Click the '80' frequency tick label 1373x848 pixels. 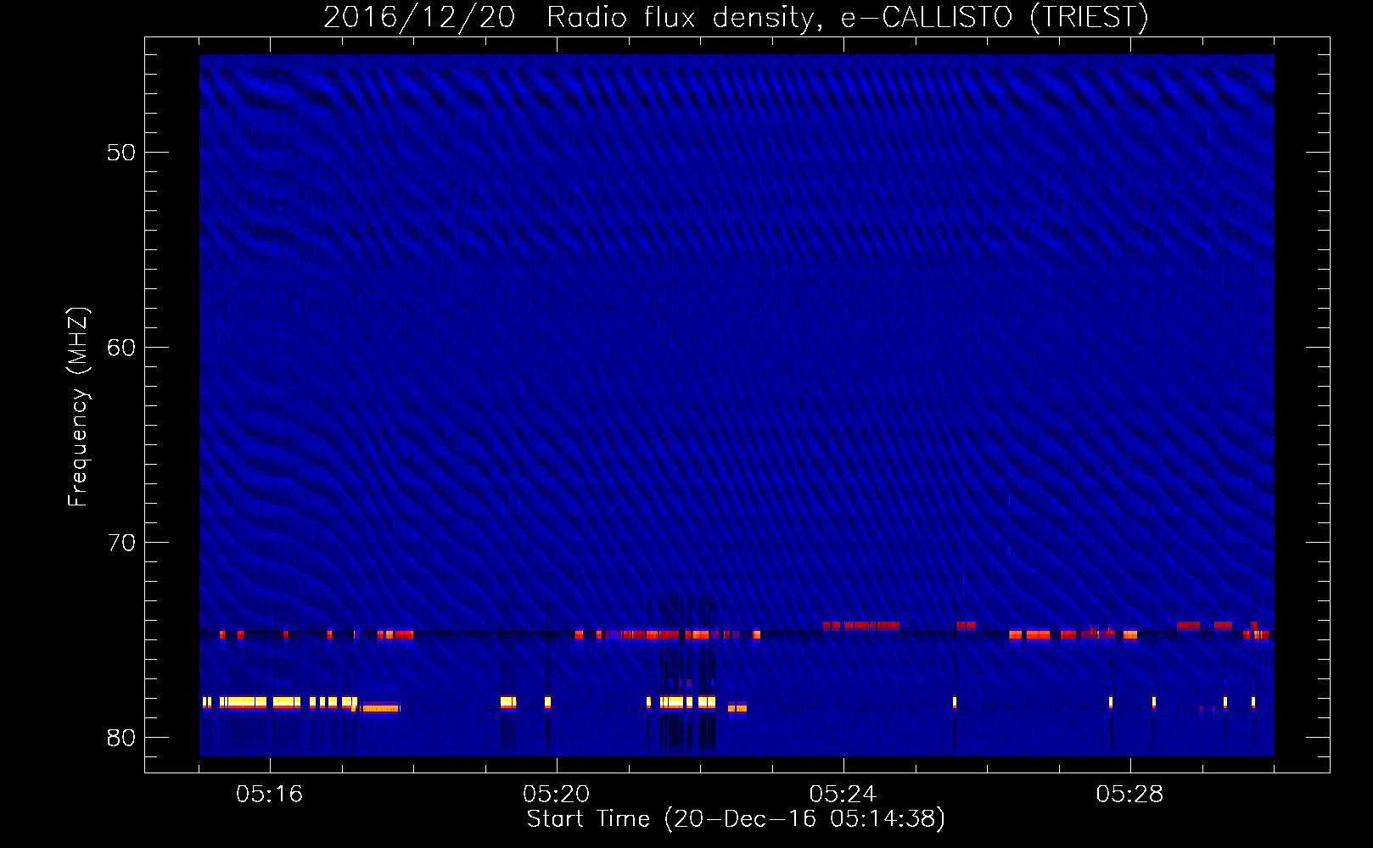121,738
